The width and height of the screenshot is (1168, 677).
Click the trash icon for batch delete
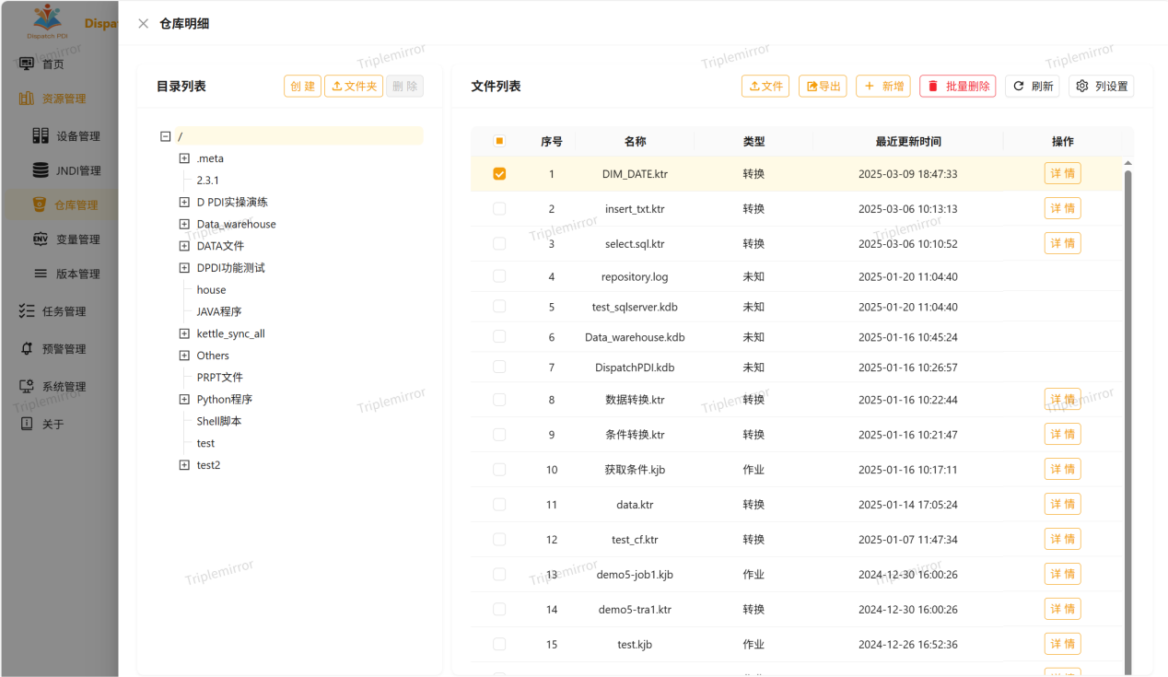tap(933, 87)
